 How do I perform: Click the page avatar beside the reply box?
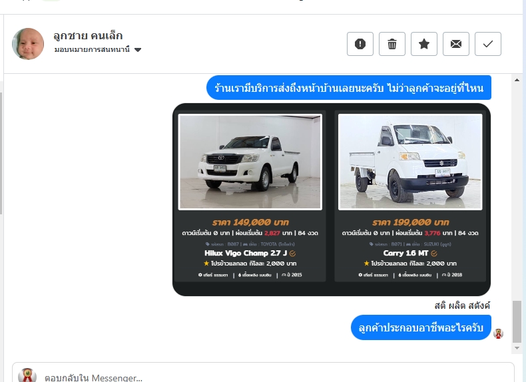pyautogui.click(x=27, y=375)
